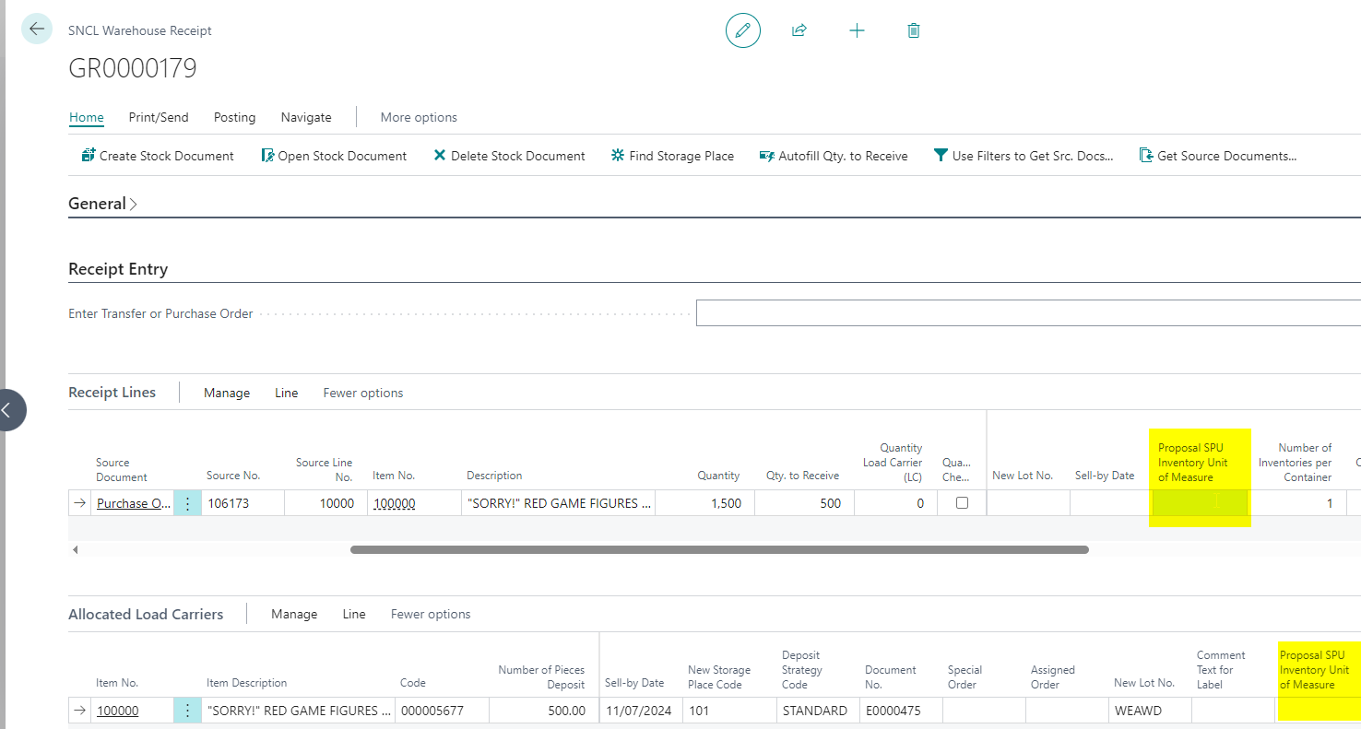Click the trash delete icon

click(x=914, y=30)
